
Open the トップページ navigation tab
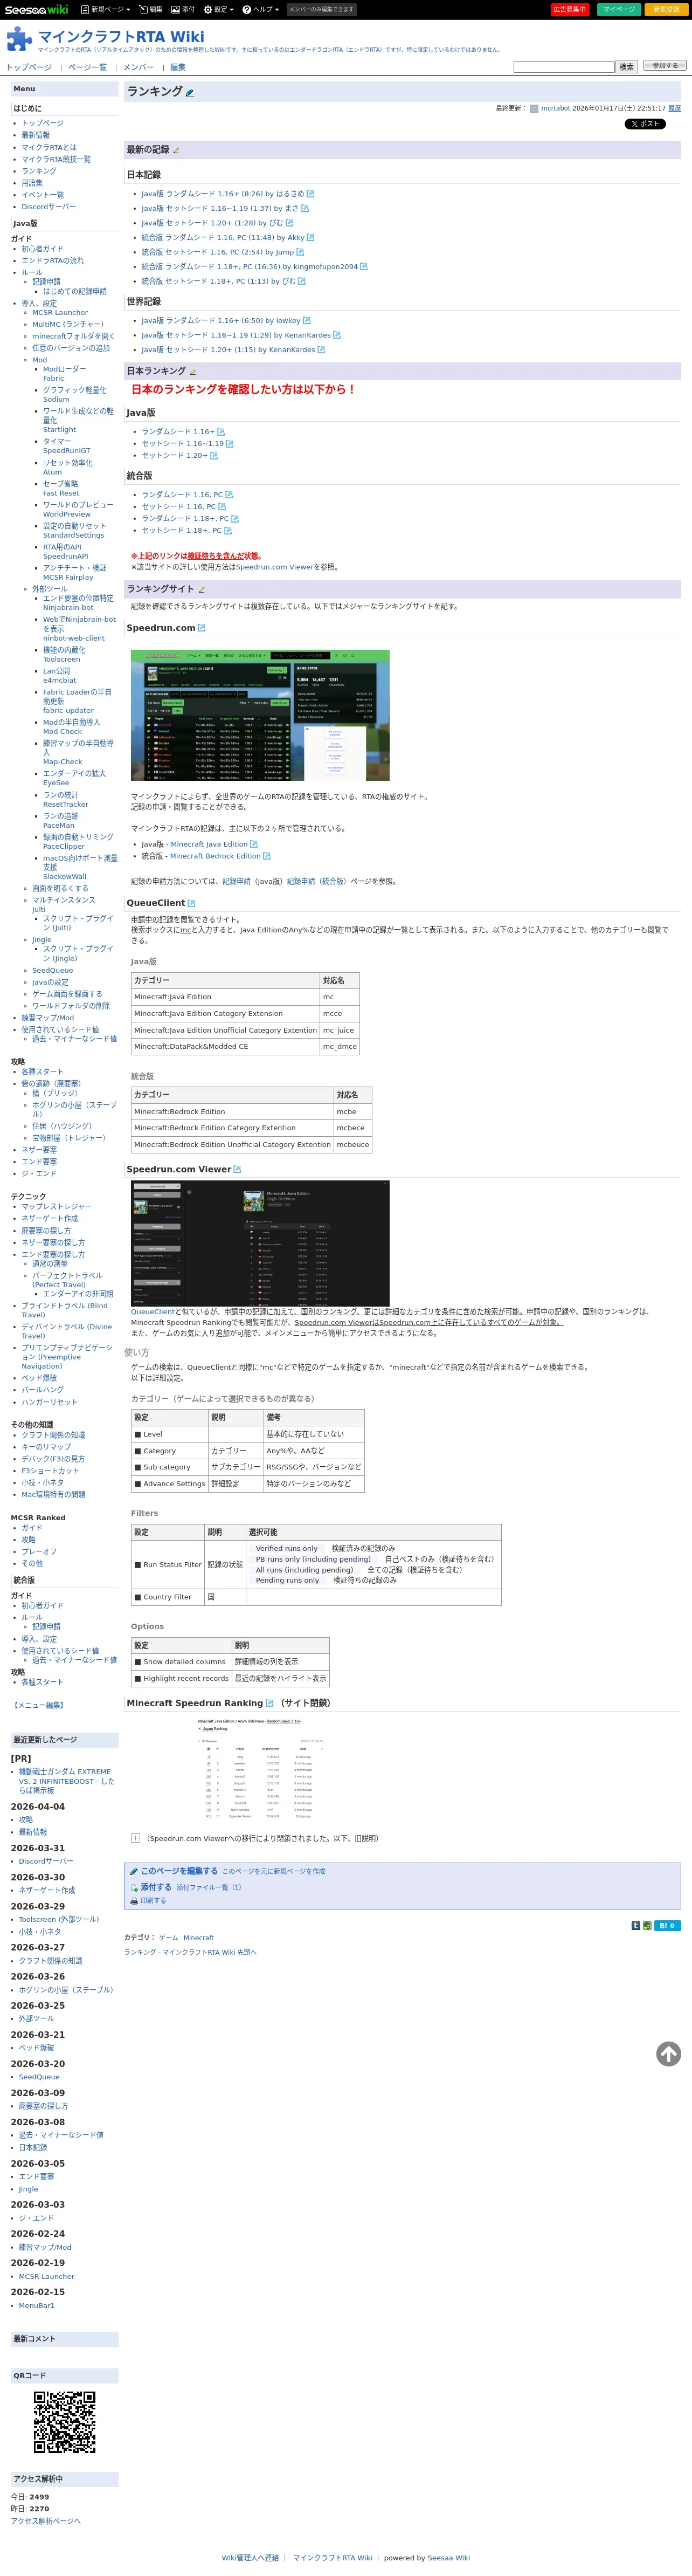click(x=29, y=68)
